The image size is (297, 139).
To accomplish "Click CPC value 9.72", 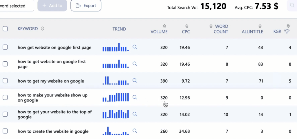I will (x=186, y=81).
